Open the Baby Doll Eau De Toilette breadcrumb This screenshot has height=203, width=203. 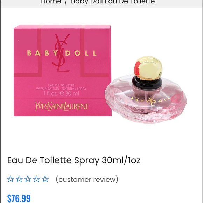click(113, 2)
